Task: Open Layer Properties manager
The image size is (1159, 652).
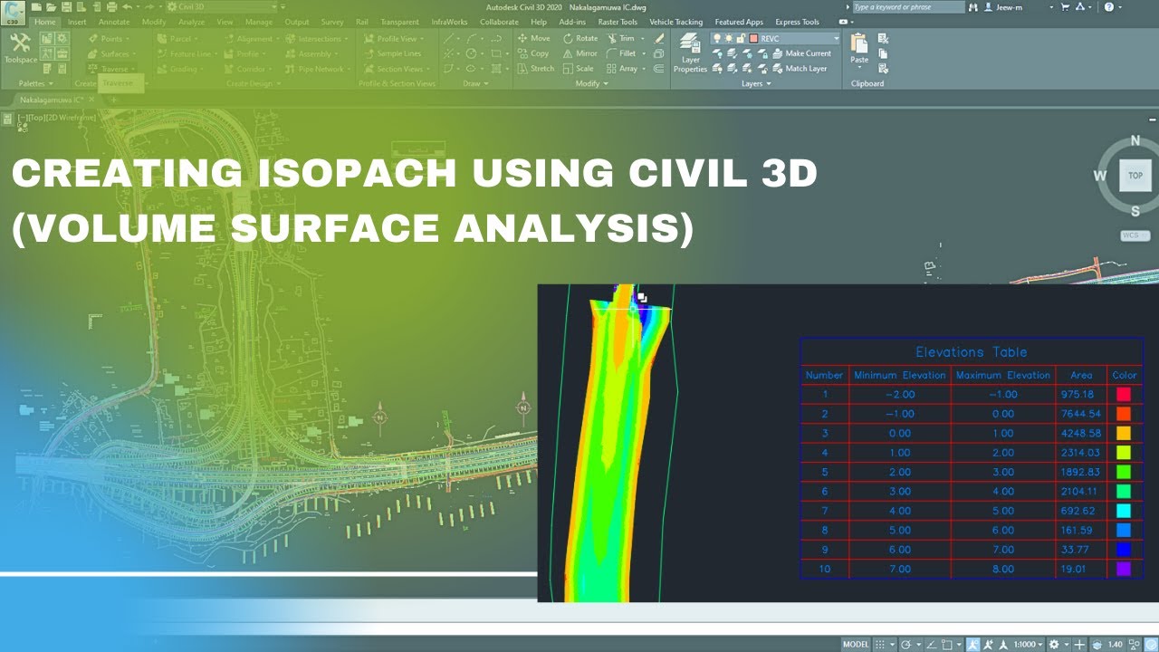Action: (x=690, y=53)
